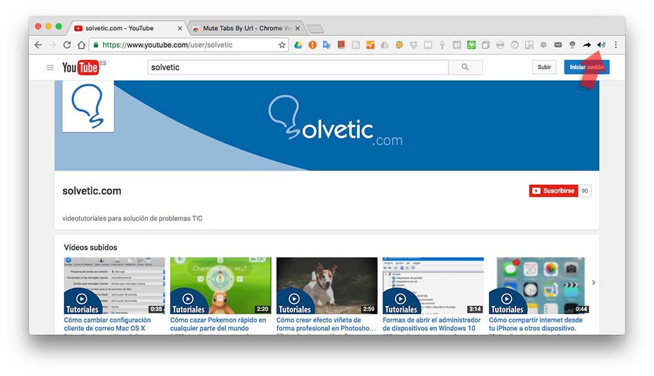This screenshot has height=376, width=654.
Task: Click the lightbulb extension icon
Action: point(572,45)
